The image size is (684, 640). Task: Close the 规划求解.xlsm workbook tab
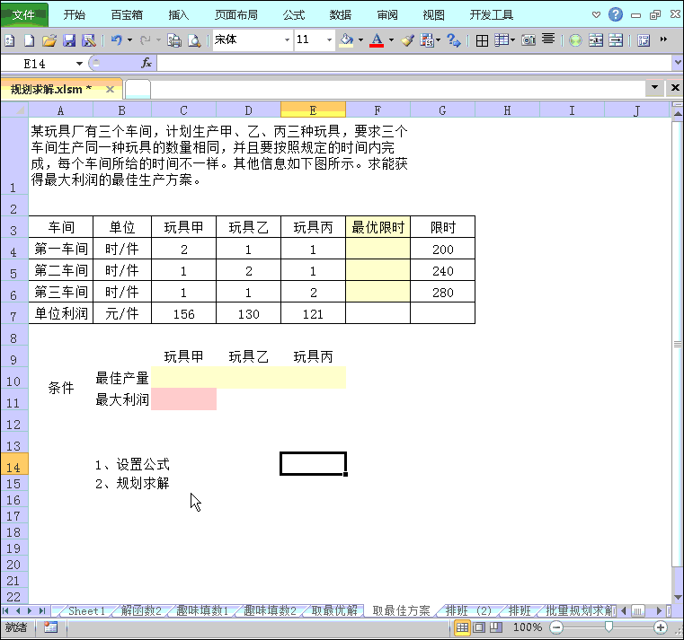pyautogui.click(x=110, y=89)
